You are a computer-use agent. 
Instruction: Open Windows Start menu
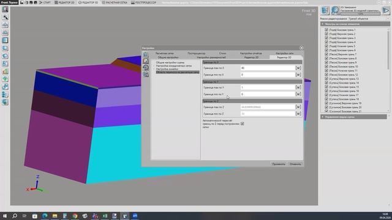click(5, 216)
